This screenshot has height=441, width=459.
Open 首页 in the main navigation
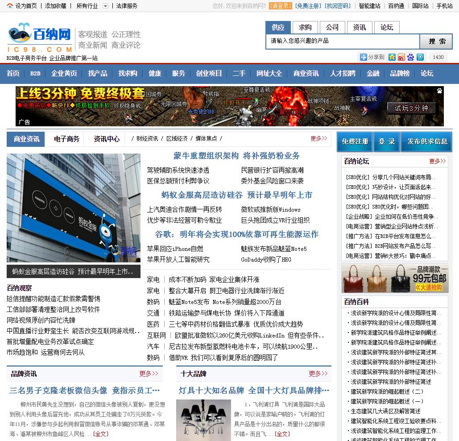pos(13,73)
